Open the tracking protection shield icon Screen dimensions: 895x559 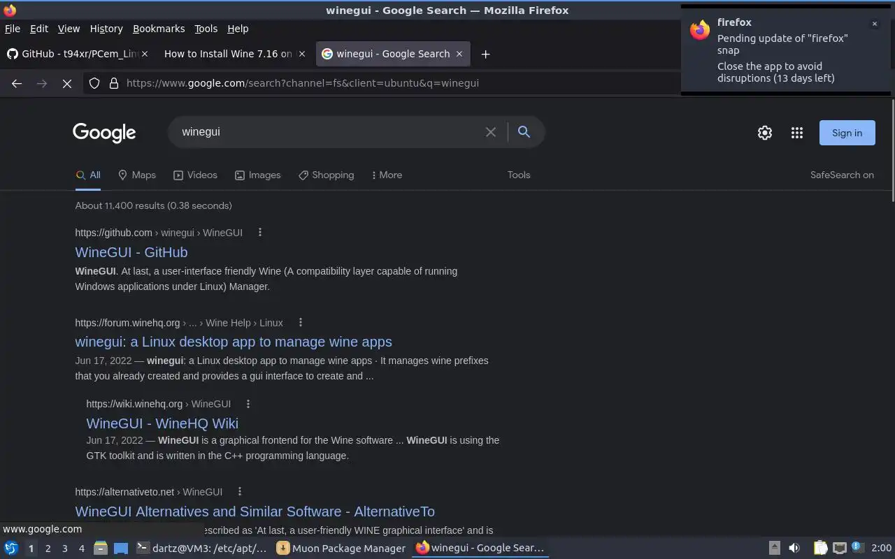95,83
